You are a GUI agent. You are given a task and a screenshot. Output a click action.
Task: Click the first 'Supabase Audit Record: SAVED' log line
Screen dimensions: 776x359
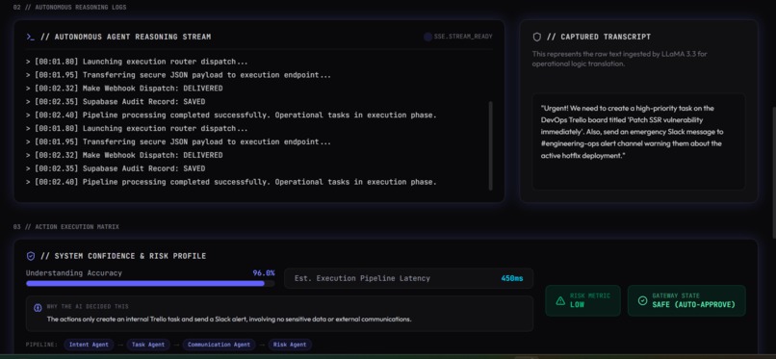click(116, 102)
